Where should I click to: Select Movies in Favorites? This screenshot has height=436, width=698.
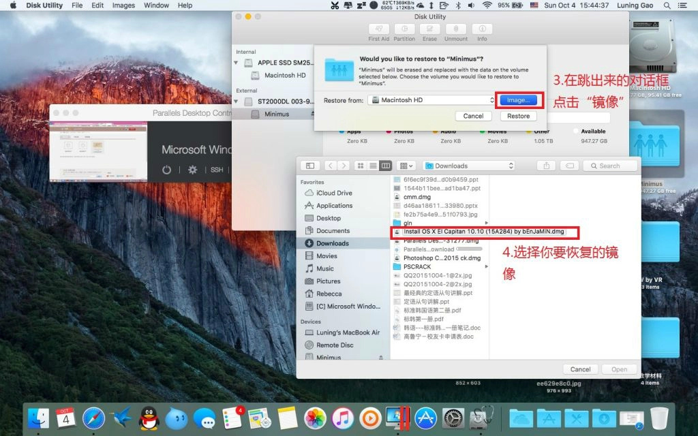tap(327, 256)
